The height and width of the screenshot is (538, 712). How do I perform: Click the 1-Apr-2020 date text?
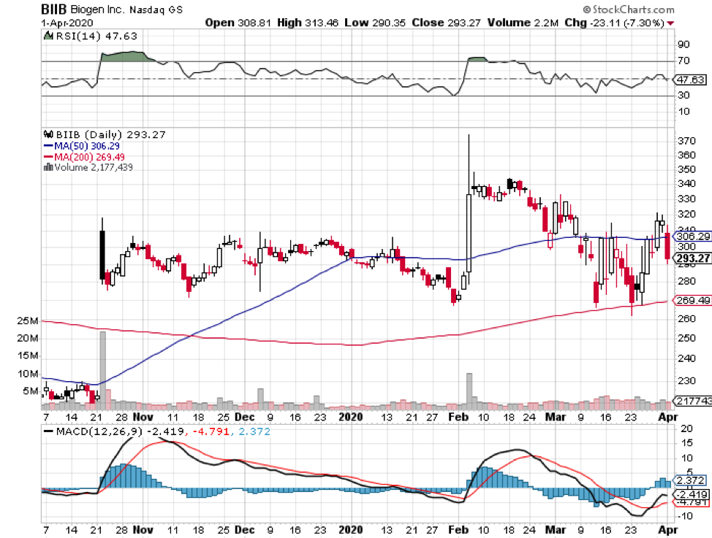[67, 23]
